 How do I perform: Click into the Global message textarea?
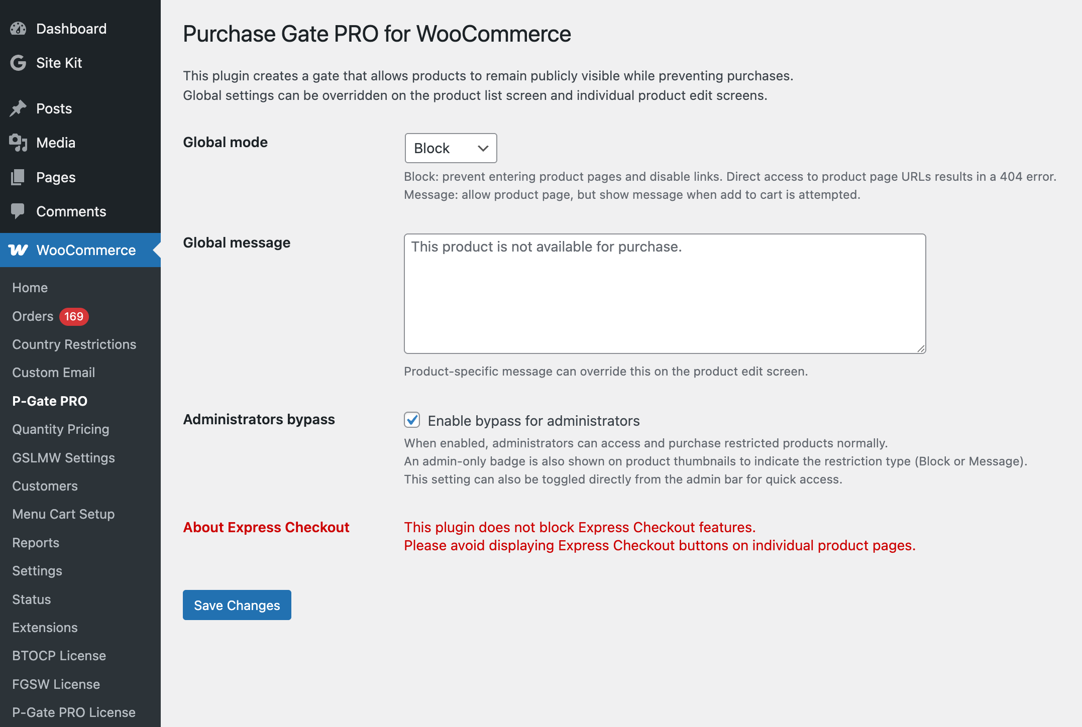(x=665, y=294)
